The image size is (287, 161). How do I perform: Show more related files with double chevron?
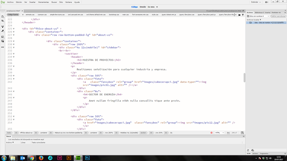239,15
